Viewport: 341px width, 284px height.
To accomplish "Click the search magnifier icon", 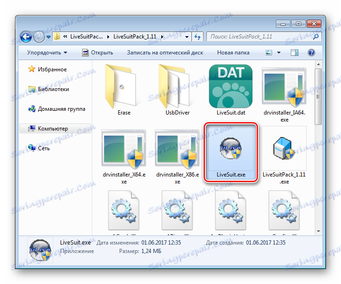I will point(316,37).
